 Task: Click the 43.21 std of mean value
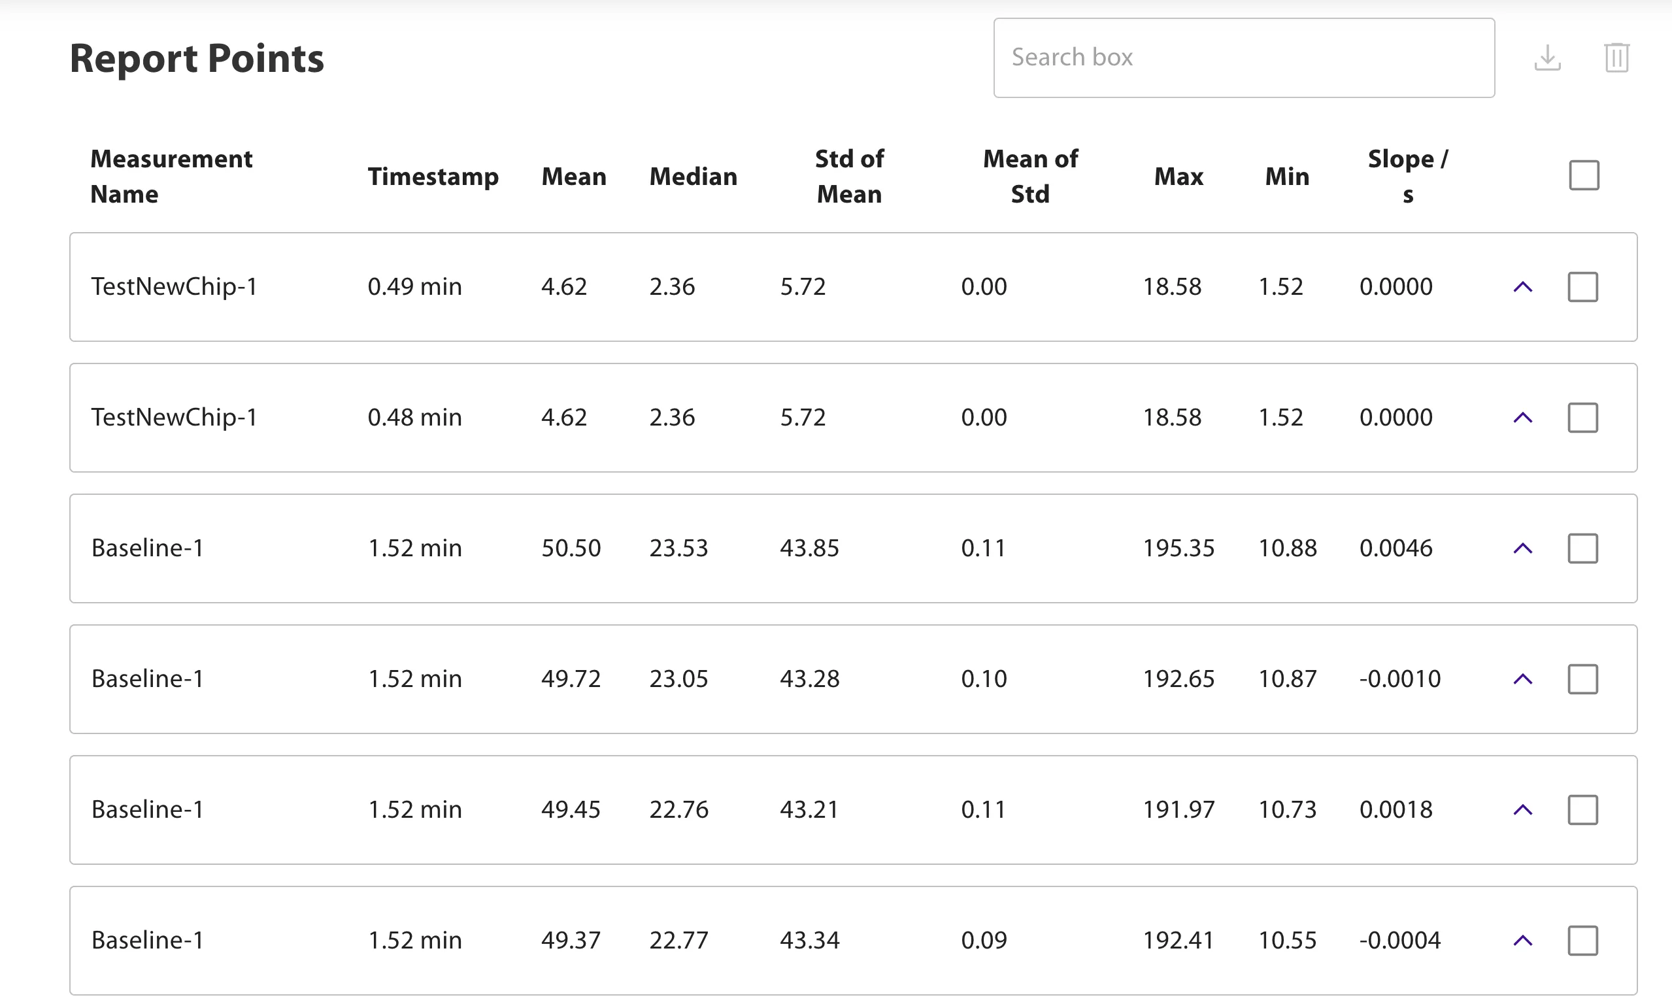click(810, 810)
